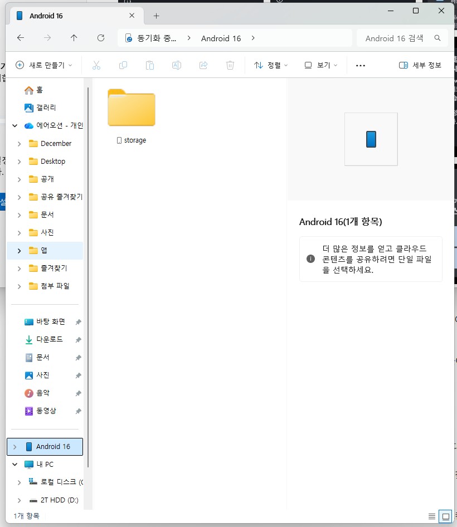Go back with the left arrow button
Screen dimensions: 457x527
coord(21,38)
